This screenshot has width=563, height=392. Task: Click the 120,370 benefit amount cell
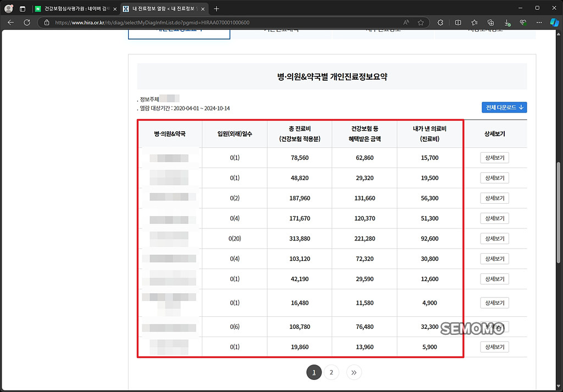coord(365,219)
